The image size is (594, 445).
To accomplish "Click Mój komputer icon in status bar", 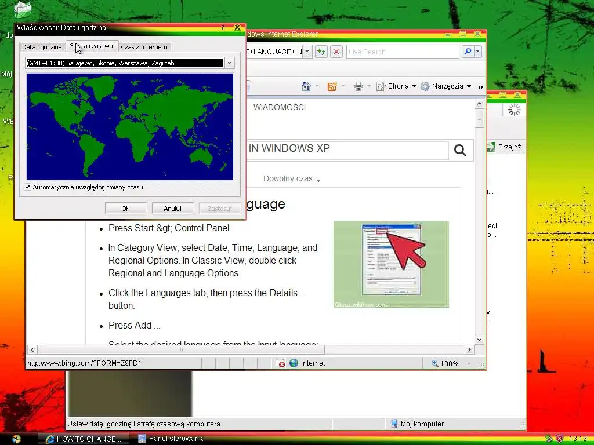I will pyautogui.click(x=394, y=424).
